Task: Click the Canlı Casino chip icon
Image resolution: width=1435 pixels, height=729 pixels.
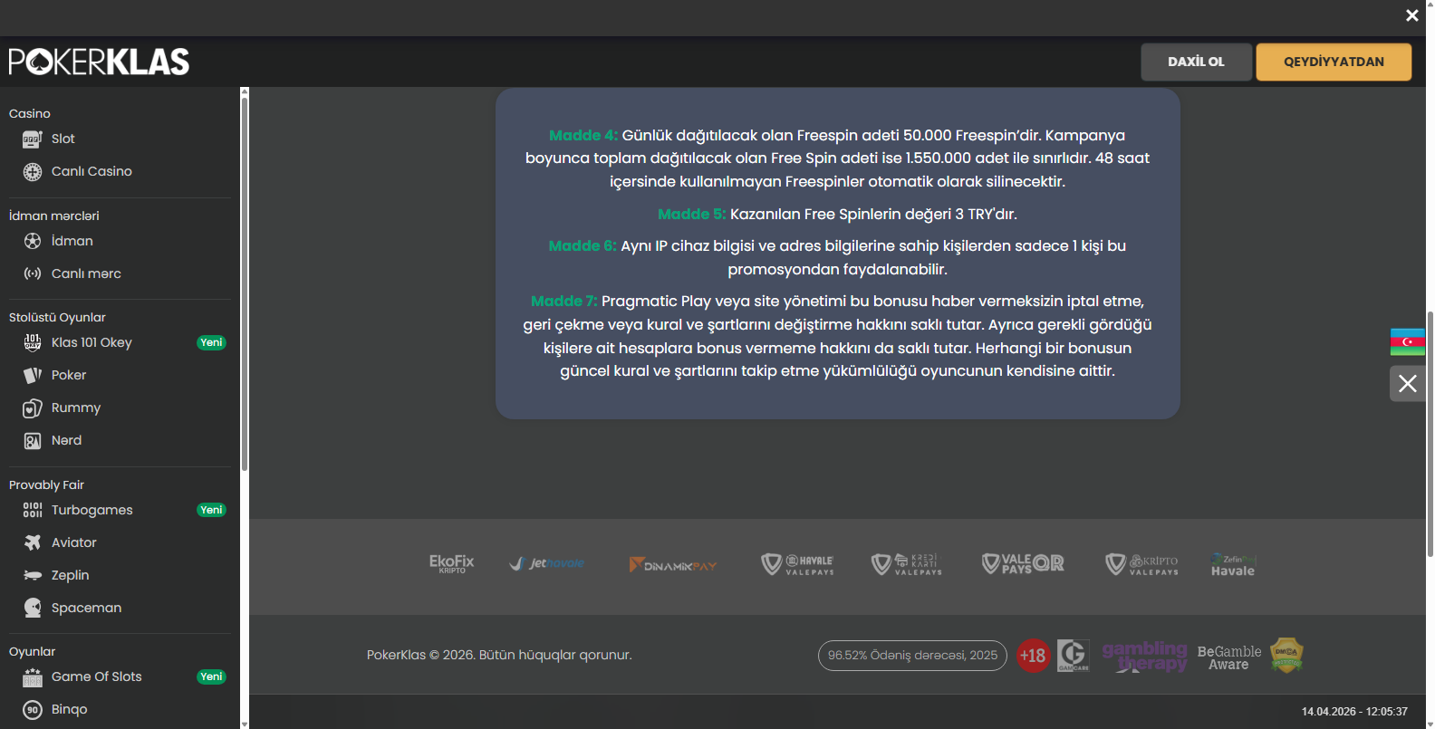Action: coord(33,171)
